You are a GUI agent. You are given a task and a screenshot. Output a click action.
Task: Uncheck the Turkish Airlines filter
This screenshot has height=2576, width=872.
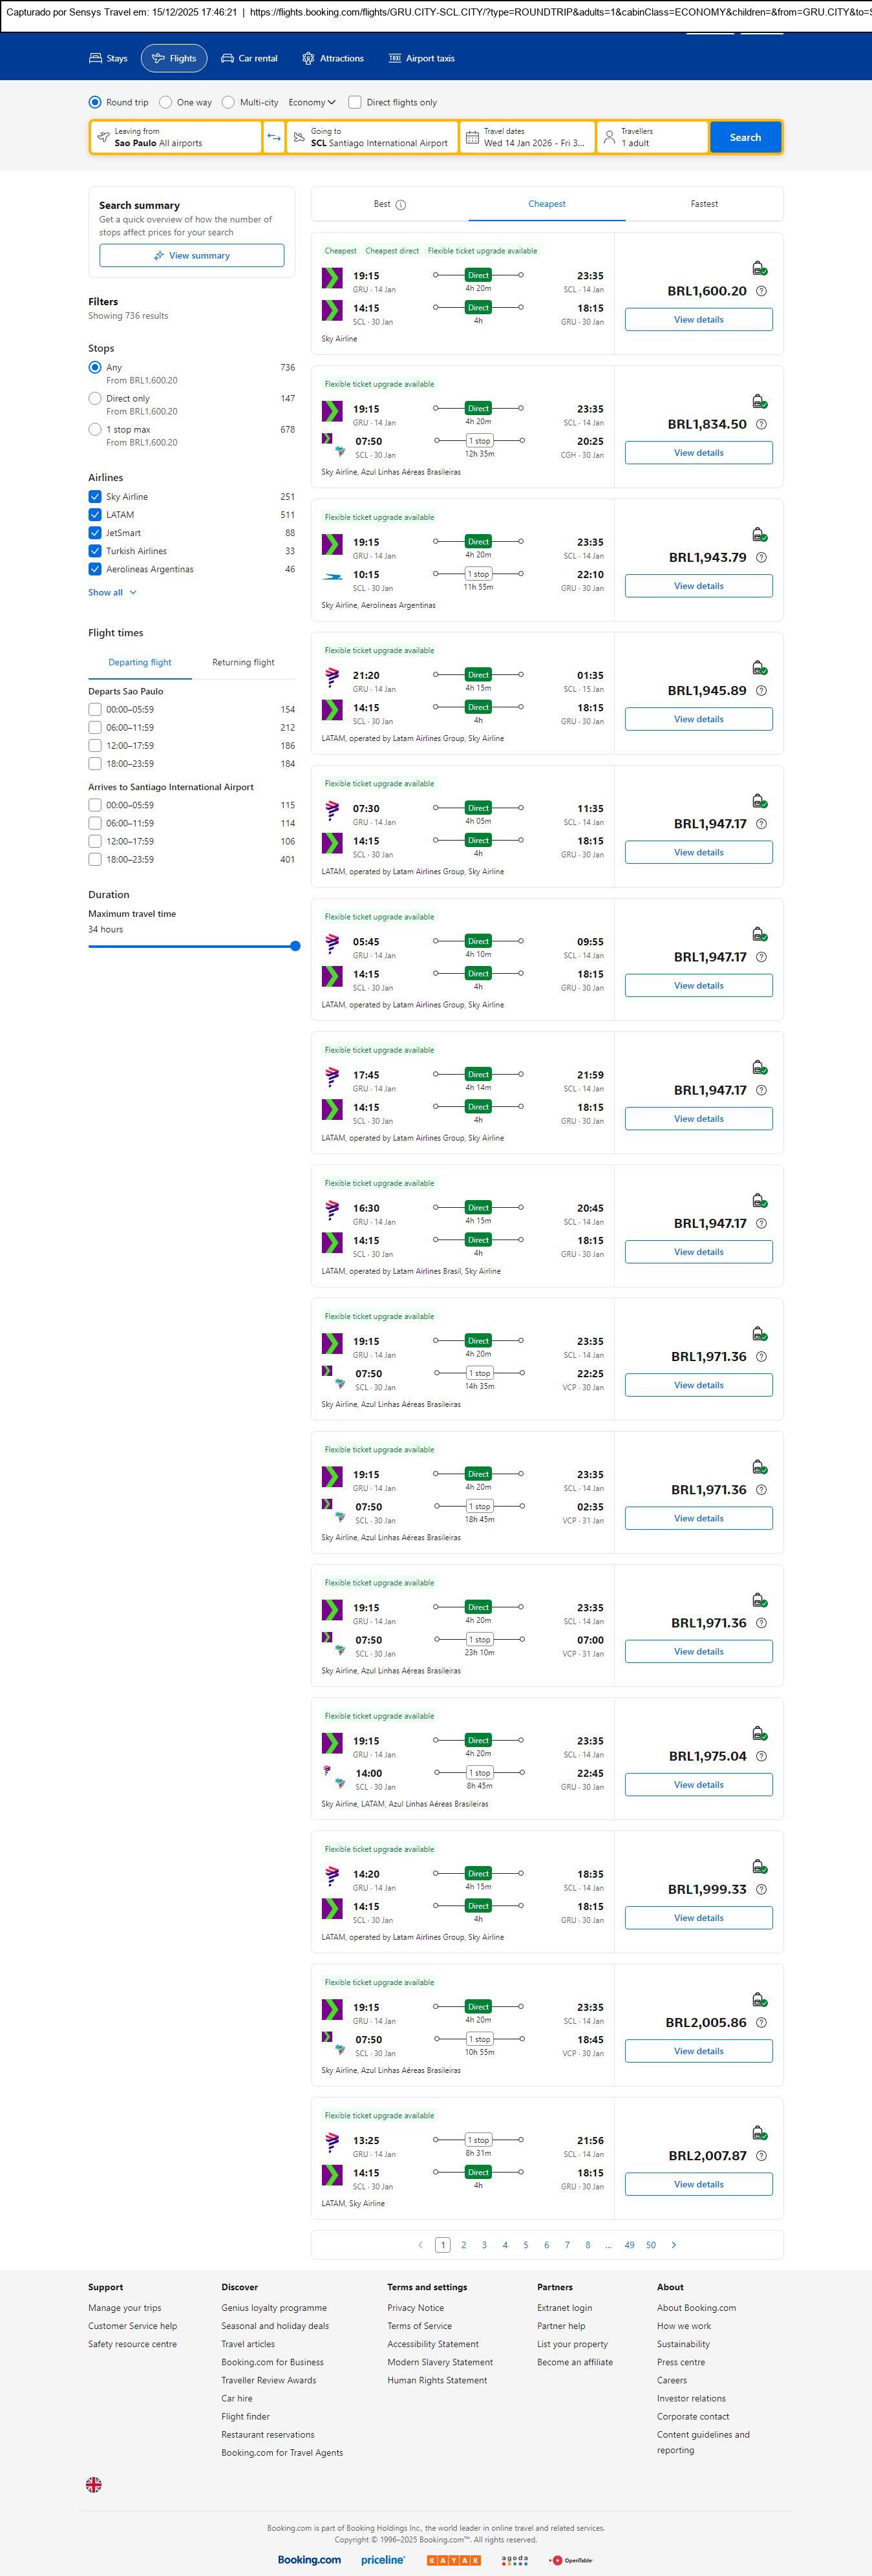click(x=95, y=551)
